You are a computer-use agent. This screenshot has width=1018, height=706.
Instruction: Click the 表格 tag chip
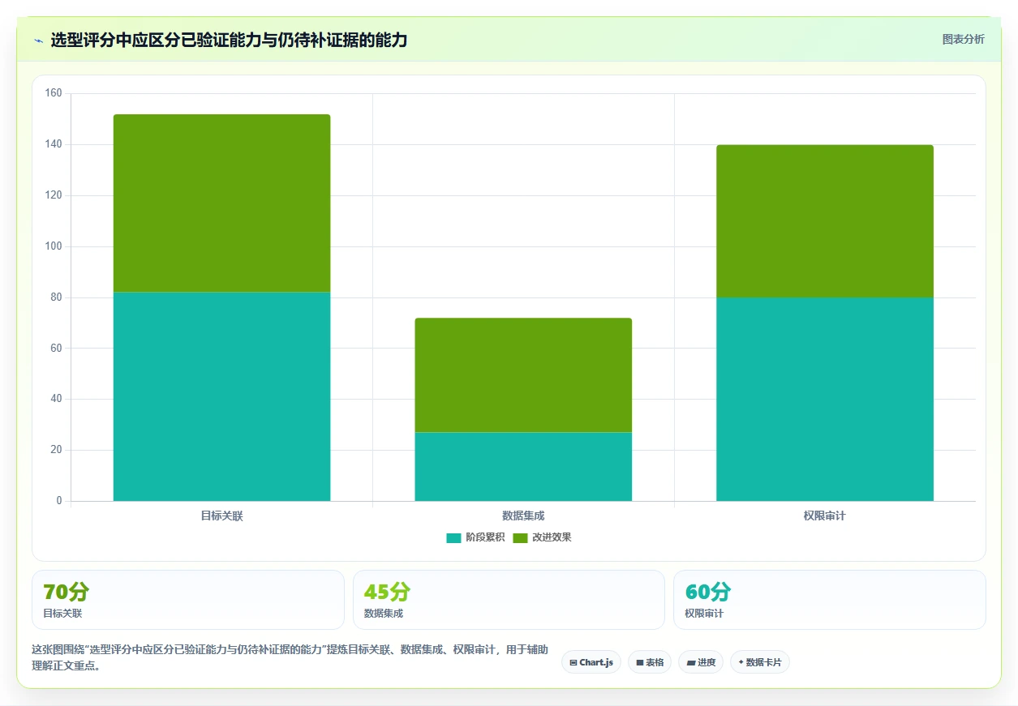point(650,662)
